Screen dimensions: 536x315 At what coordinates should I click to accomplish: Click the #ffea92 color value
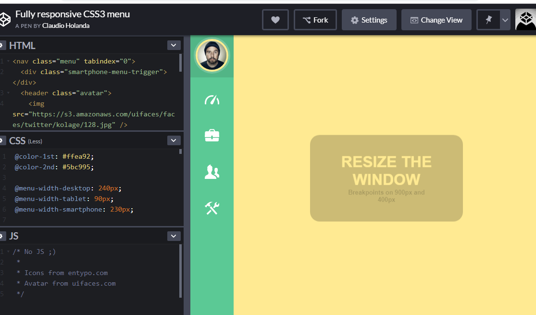[x=76, y=156]
